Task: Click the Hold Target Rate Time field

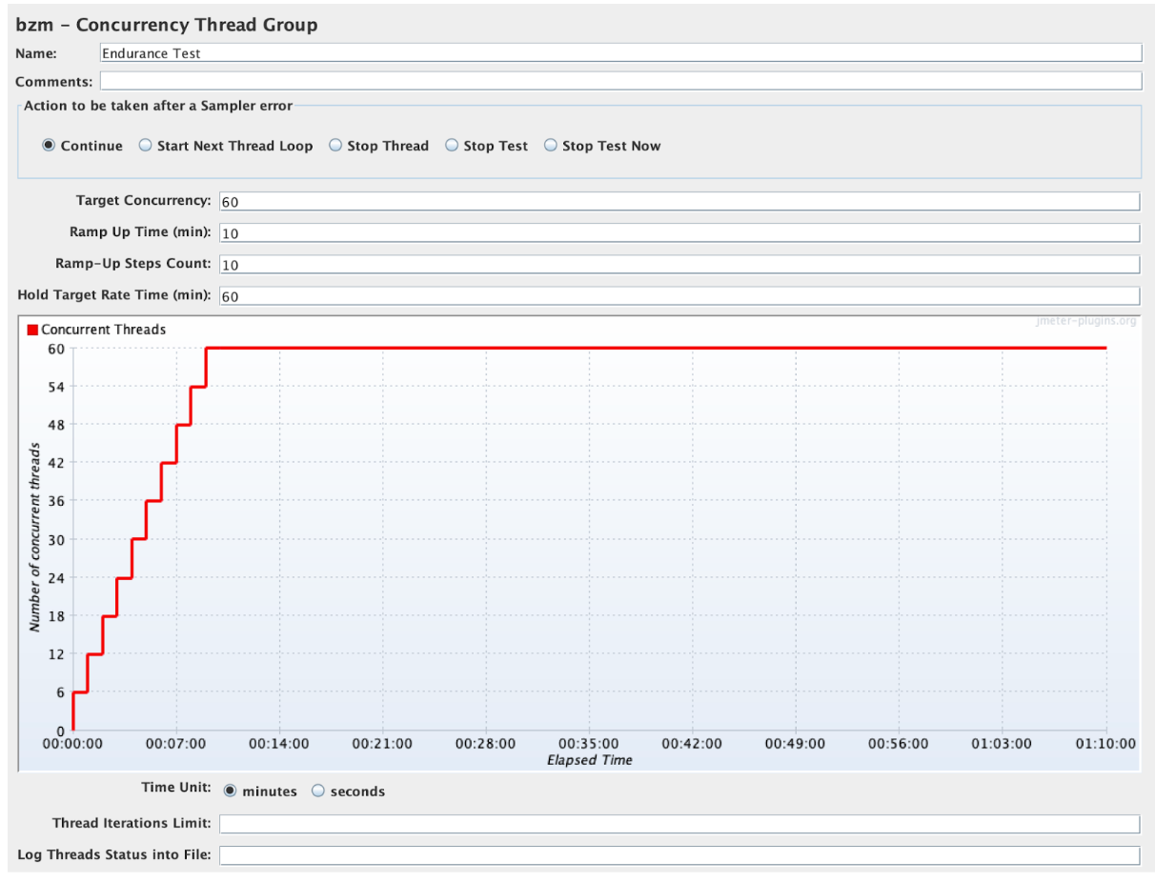Action: 679,296
